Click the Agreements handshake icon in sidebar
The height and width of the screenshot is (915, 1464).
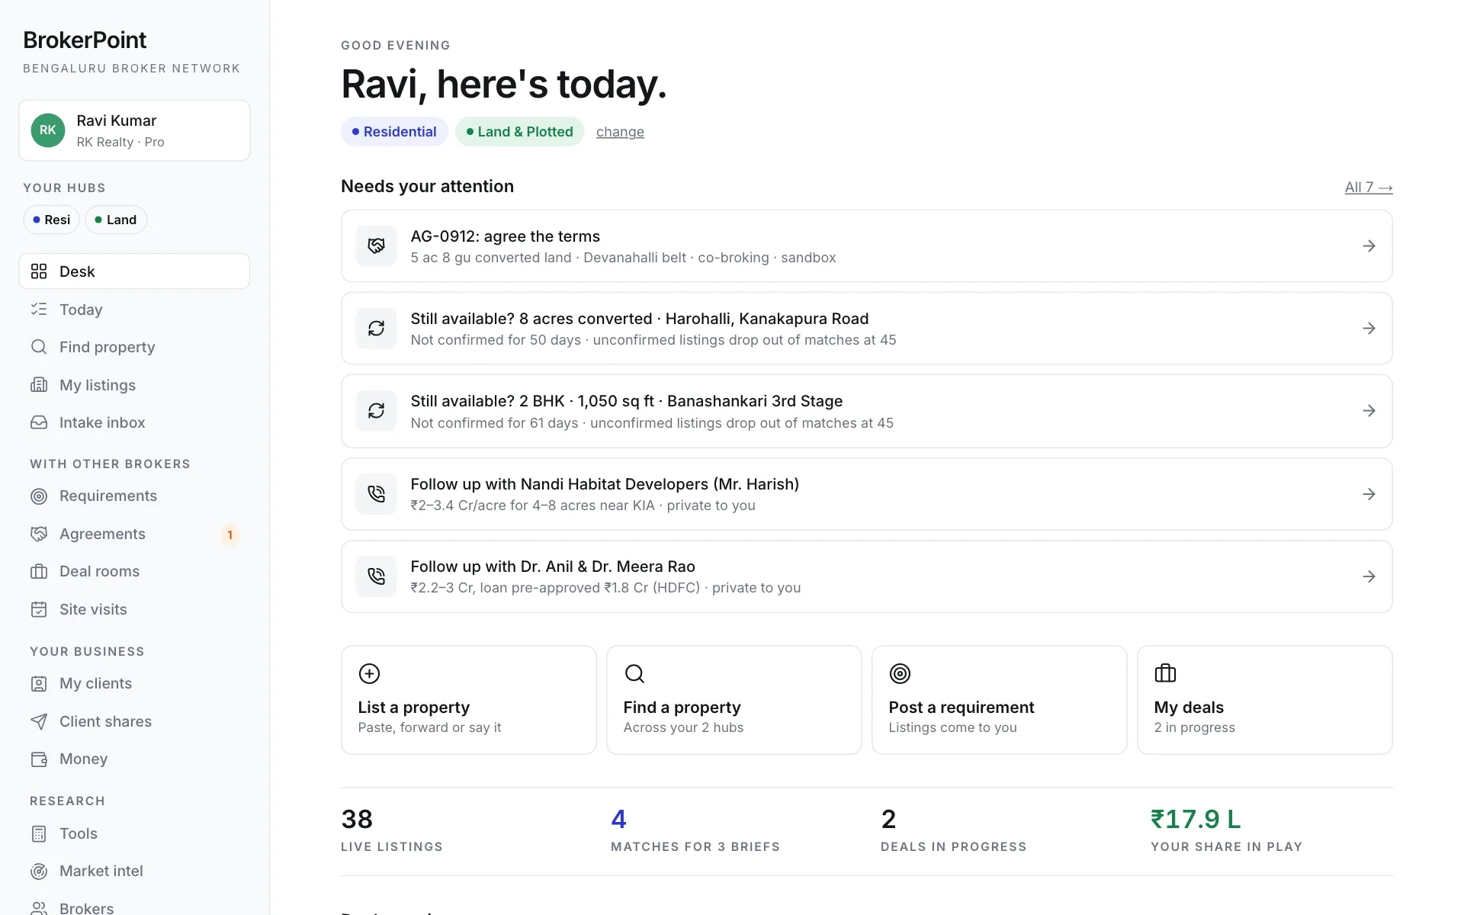[x=39, y=534]
